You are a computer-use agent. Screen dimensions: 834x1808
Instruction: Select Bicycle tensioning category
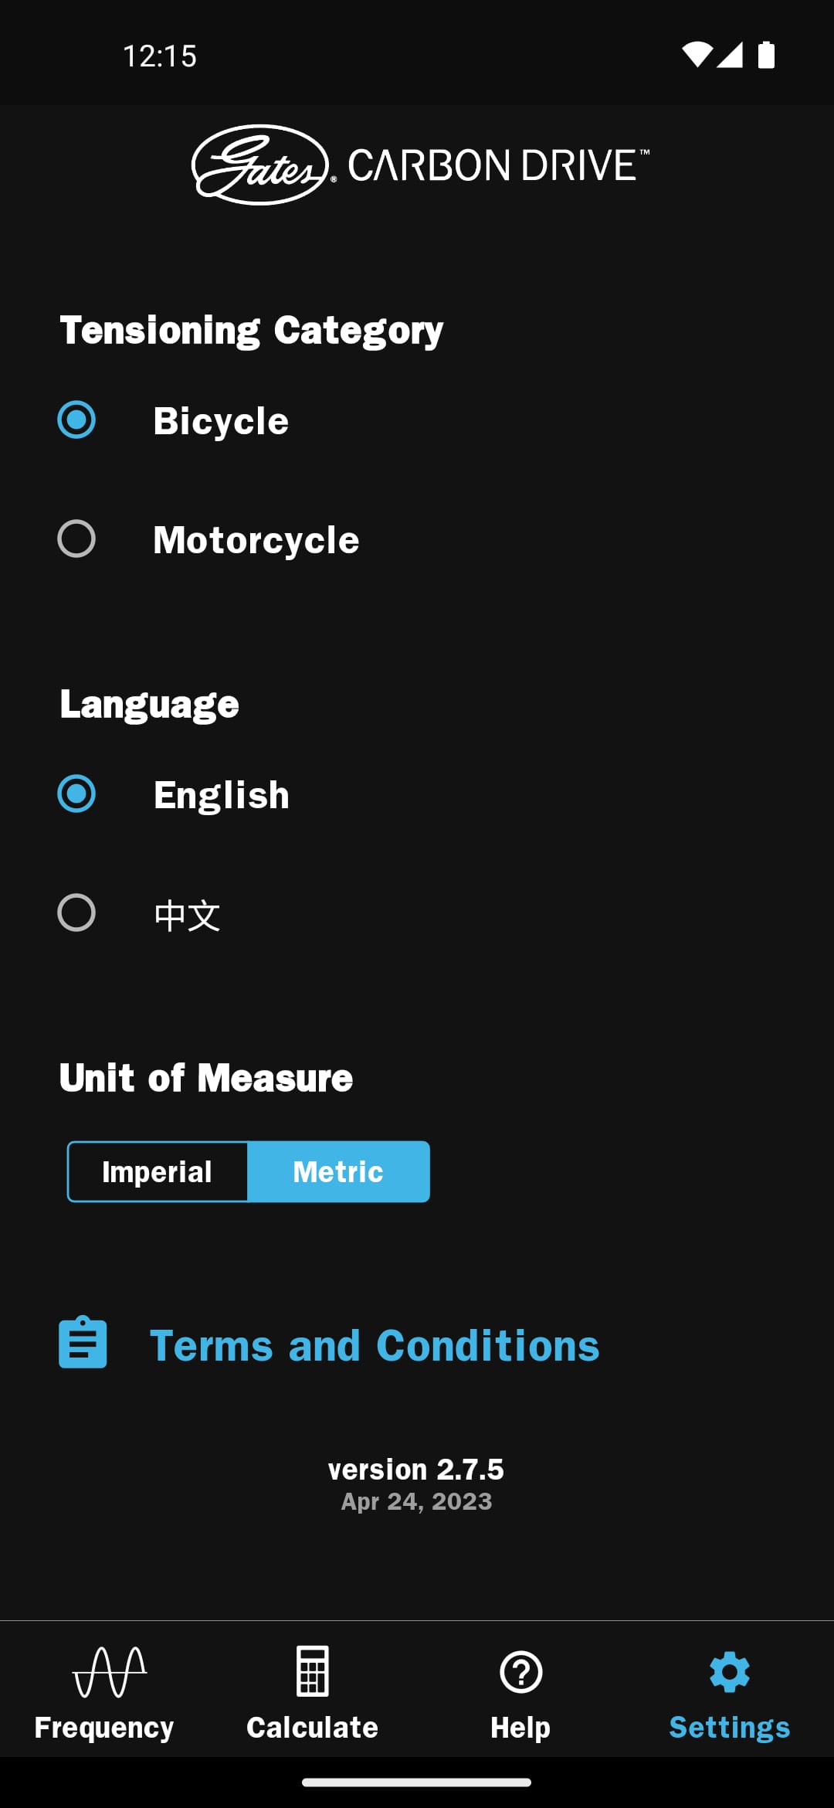coord(77,420)
